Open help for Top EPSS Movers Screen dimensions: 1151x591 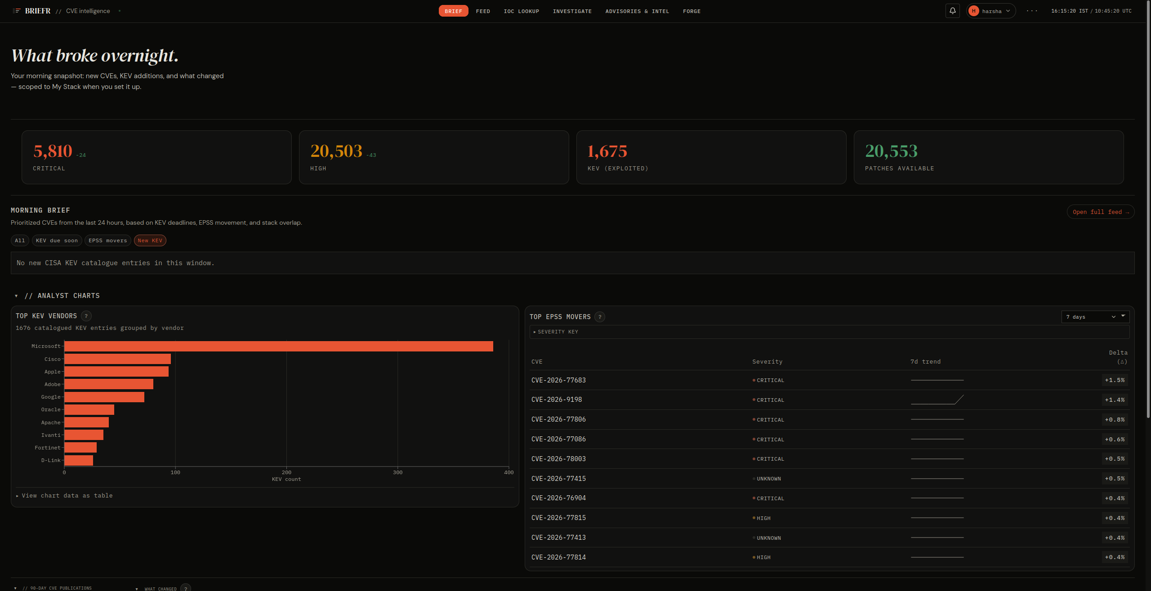point(599,317)
